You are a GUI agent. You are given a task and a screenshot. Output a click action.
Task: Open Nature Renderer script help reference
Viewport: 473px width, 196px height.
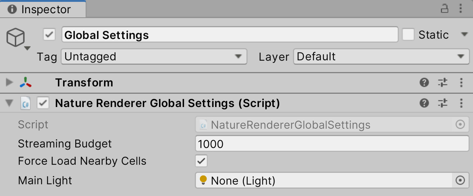424,103
